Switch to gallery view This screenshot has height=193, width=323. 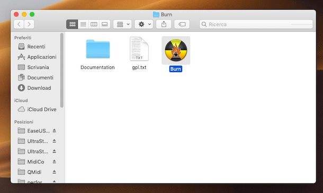pyautogui.click(x=105, y=24)
